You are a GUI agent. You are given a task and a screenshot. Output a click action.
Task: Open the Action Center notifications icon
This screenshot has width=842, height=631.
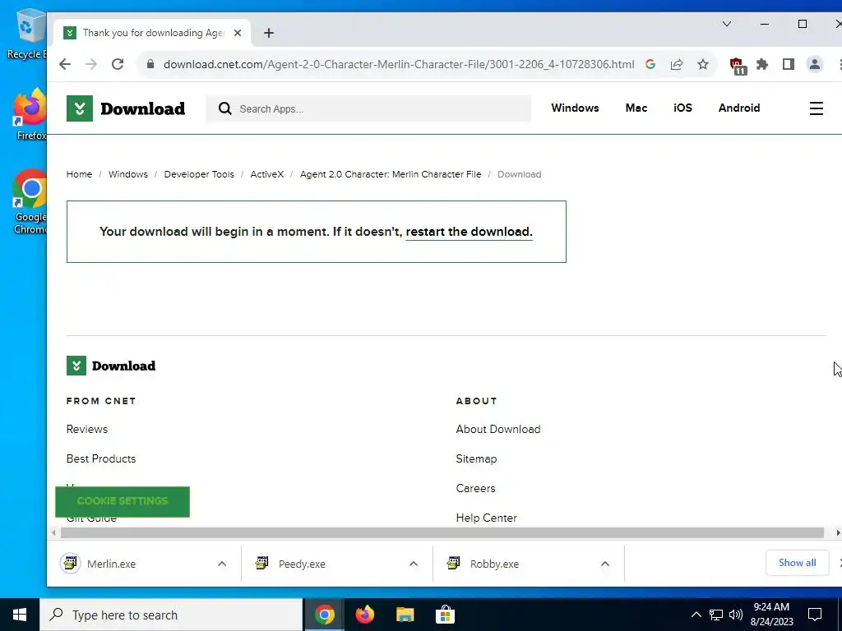815,615
